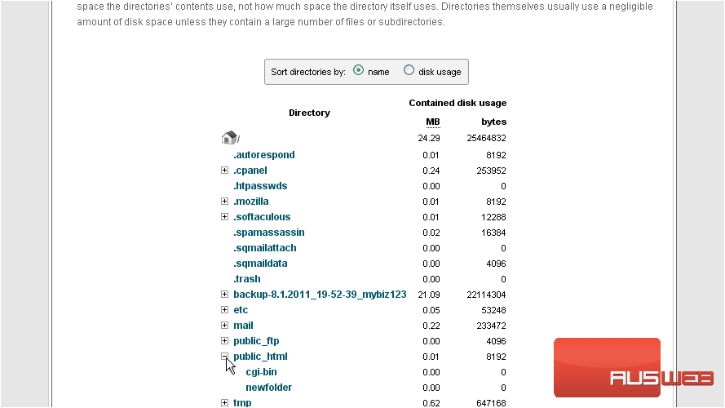Expand the mail directory
The image size is (725, 408).
[225, 326]
